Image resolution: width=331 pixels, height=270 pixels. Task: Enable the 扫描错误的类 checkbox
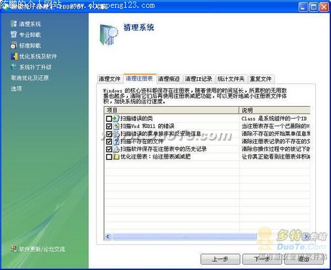click(x=108, y=118)
